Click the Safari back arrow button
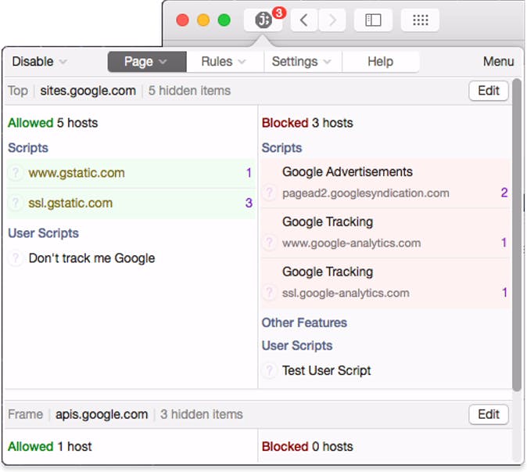This screenshot has width=527, height=472. tap(303, 20)
